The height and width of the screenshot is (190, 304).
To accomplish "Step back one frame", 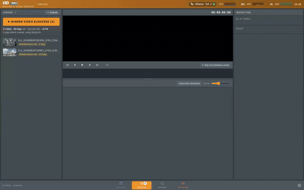I will coord(75,65).
